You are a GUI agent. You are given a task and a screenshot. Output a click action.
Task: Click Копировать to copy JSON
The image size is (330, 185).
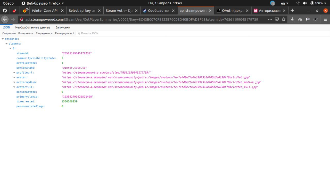(x=26, y=33)
